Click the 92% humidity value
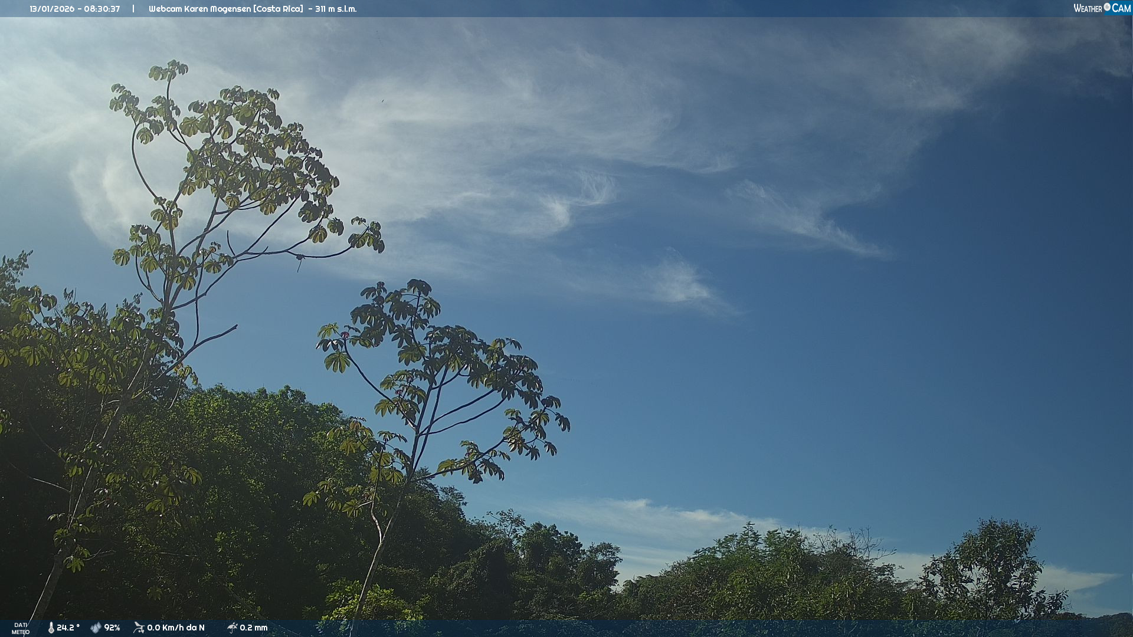The image size is (1133, 637). pos(112,628)
